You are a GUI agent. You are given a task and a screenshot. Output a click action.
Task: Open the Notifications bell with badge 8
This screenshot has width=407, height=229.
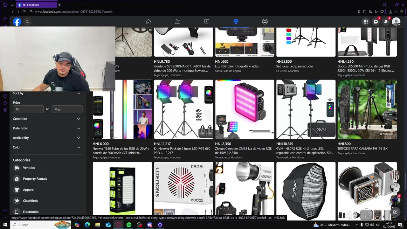[386, 22]
